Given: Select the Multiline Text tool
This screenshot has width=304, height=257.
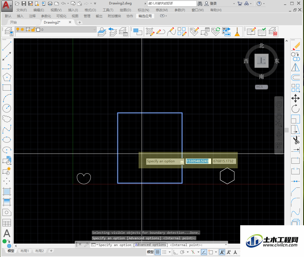Looking at the screenshot, I should click(7, 233).
